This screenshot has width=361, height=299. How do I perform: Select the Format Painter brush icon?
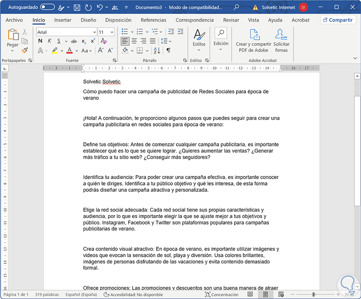click(25, 50)
